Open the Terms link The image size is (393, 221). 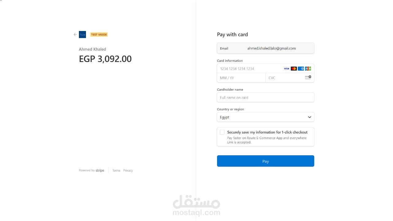[x=116, y=171]
